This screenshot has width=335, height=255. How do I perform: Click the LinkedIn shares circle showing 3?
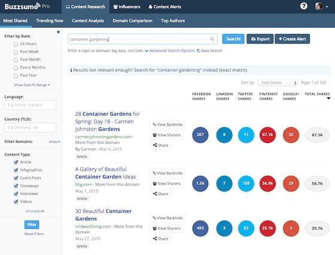(224, 228)
